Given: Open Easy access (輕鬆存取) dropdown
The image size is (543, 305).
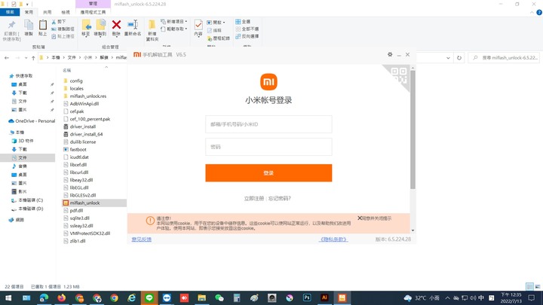Looking at the screenshot, I should (174, 29).
